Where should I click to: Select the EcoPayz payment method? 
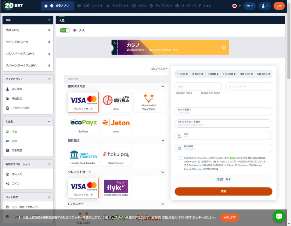tap(83, 125)
